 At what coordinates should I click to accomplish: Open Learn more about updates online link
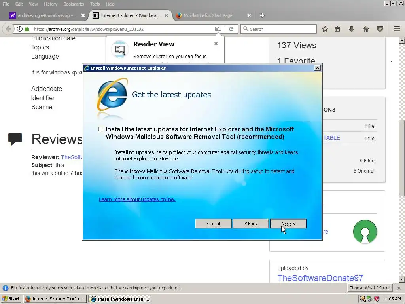(137, 199)
